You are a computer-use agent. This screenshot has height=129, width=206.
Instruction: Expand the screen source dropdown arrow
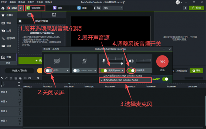click(68, 71)
